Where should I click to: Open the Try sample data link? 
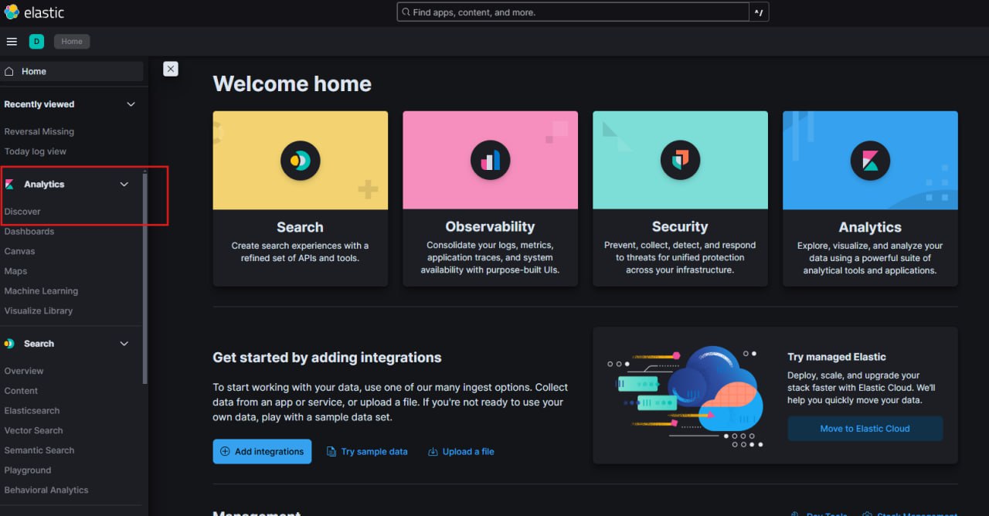[367, 452]
